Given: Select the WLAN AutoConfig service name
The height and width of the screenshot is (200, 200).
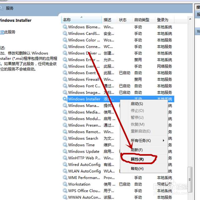Looking at the screenshot, I should click(x=85, y=171).
